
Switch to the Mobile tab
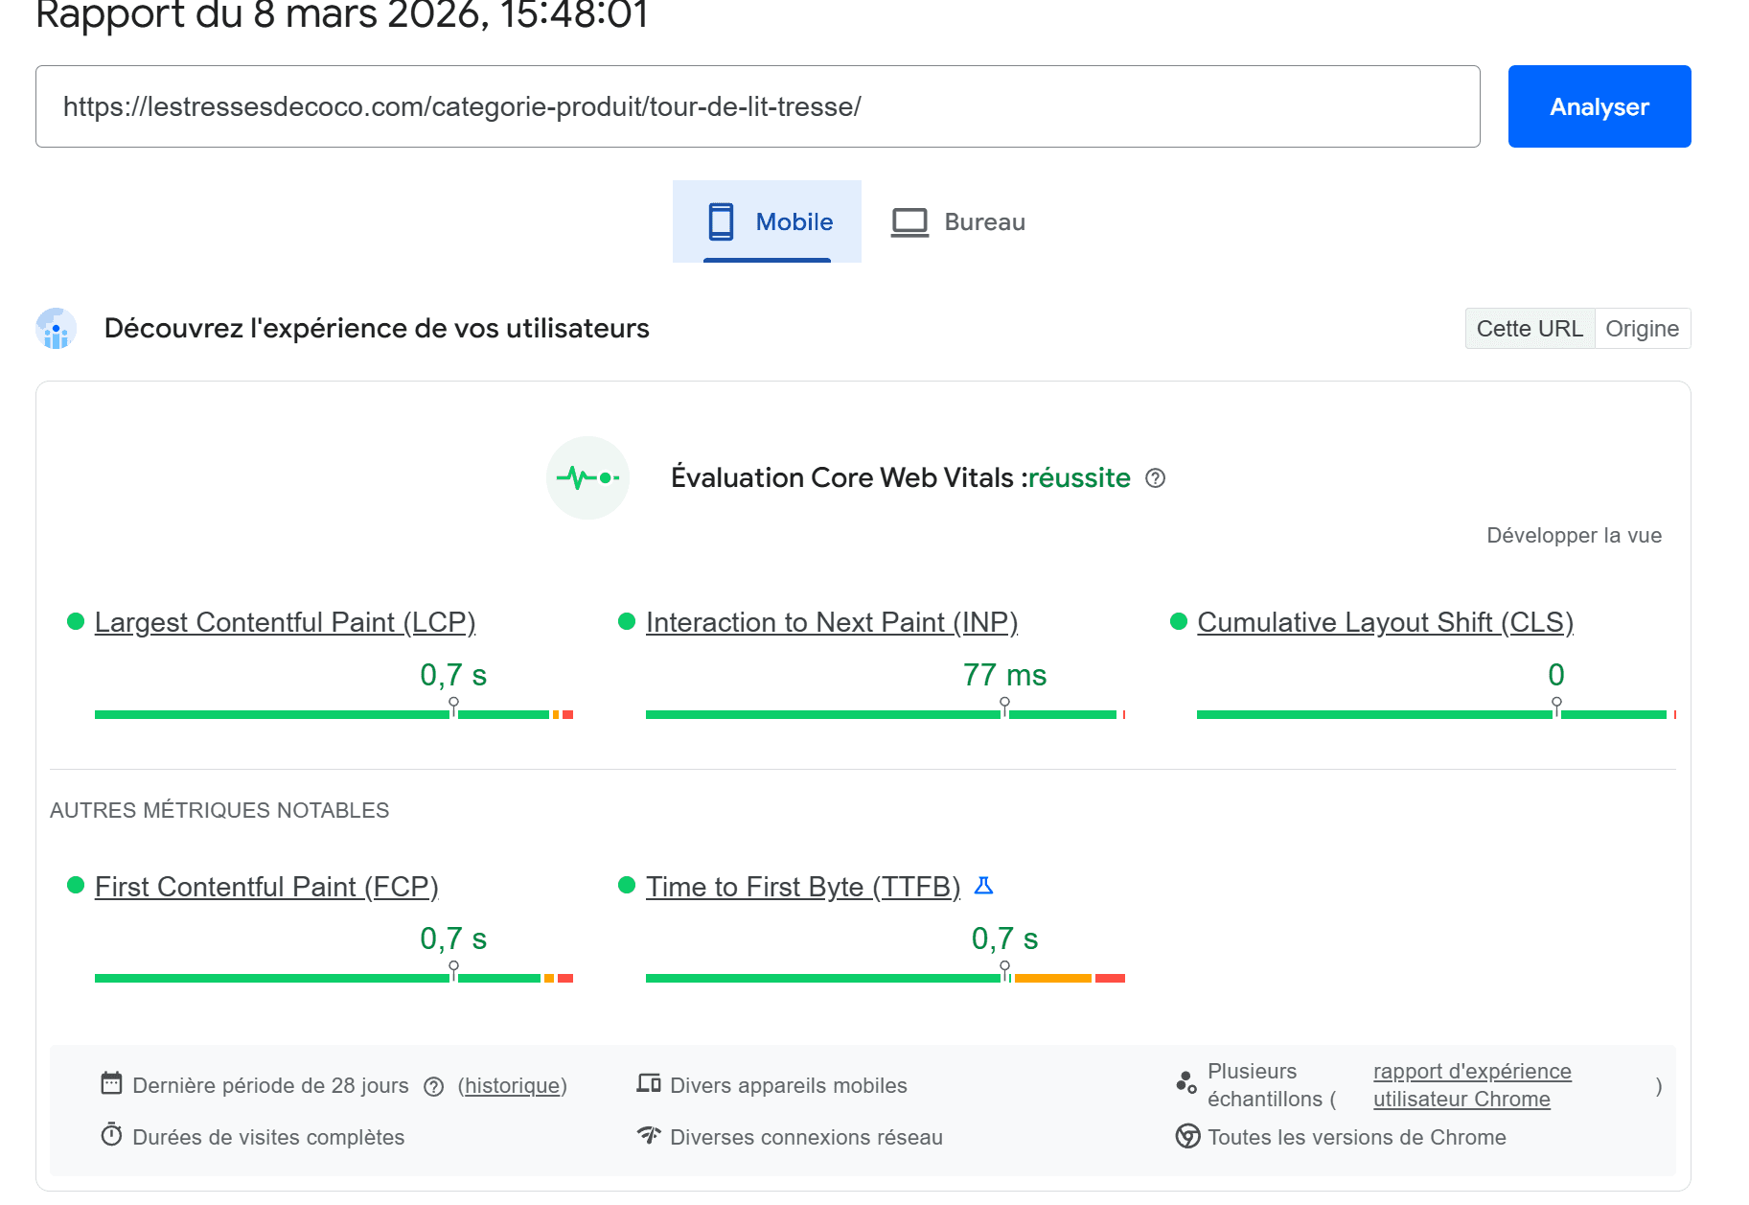[x=767, y=221]
